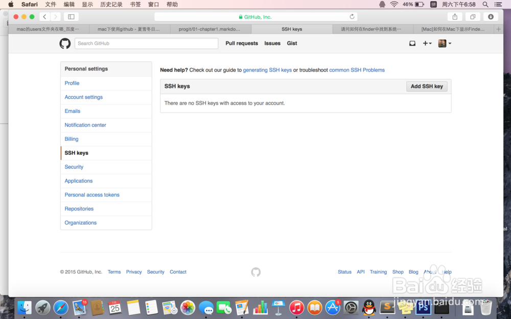This screenshot has height=319, width=511.
Task: Show all tabs overview button
Action: coord(473,17)
